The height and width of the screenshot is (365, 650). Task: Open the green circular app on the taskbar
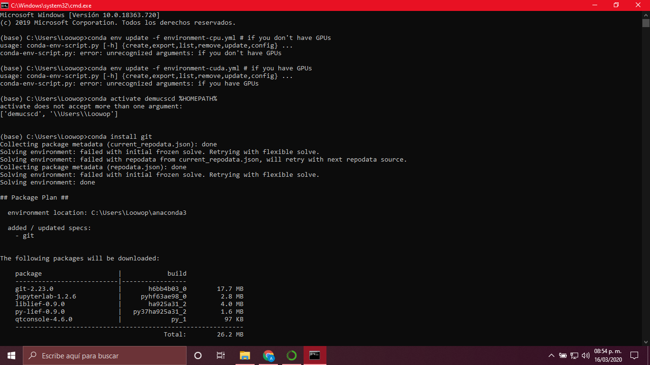(291, 355)
